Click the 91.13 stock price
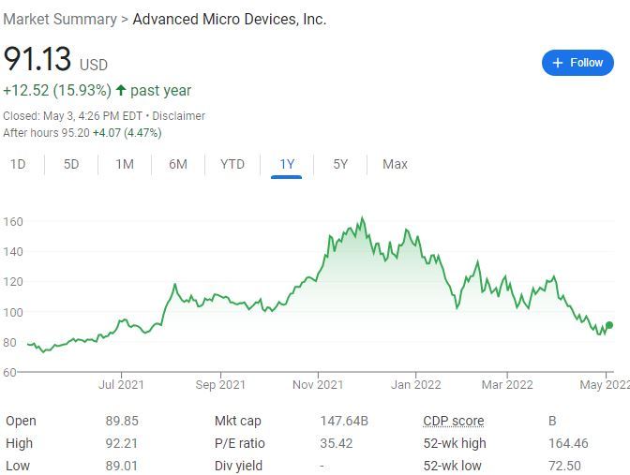This screenshot has width=630, height=475. click(x=37, y=59)
